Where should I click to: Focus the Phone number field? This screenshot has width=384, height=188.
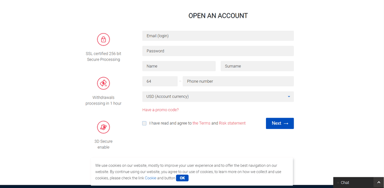coord(238,81)
